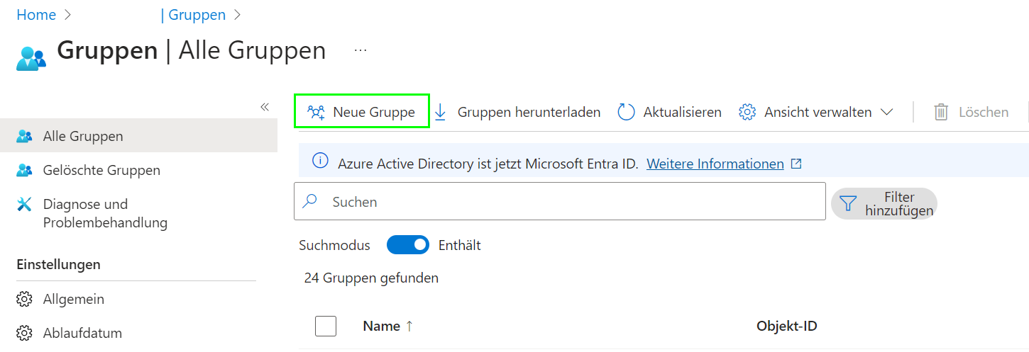The height and width of the screenshot is (352, 1029).
Task: Click Gruppen herunterladen button
Action: 517,112
